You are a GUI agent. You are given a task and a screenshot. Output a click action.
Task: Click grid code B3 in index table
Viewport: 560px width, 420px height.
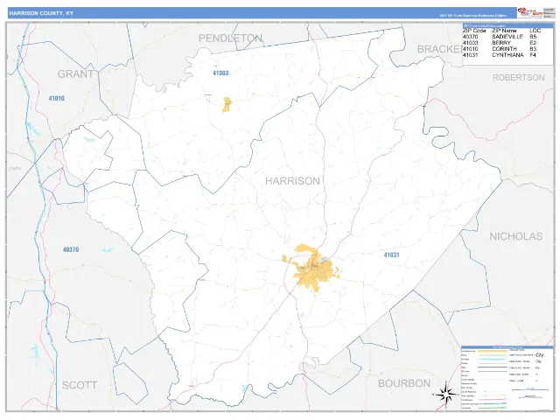click(533, 49)
